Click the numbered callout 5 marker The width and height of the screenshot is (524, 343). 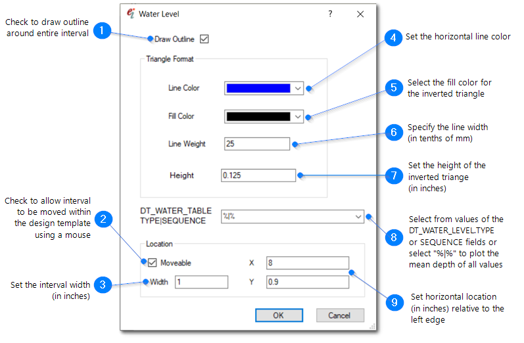(393, 87)
